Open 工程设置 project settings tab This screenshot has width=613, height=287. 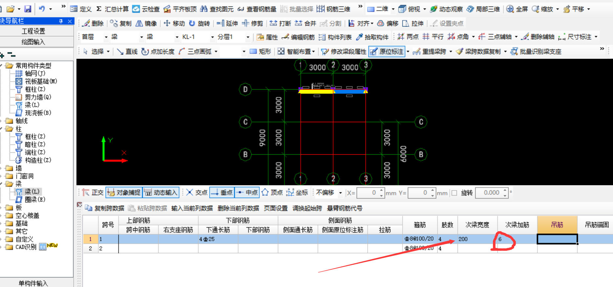tap(33, 31)
